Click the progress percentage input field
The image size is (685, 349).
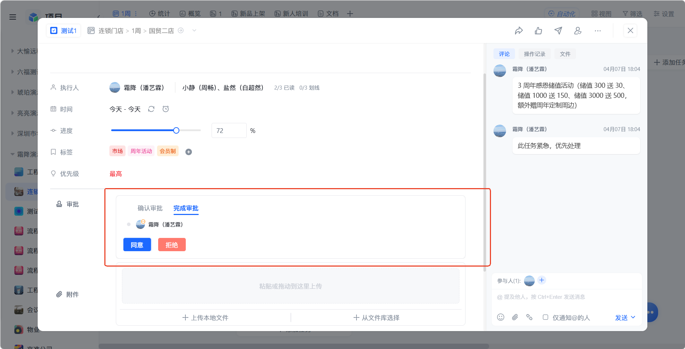(x=229, y=130)
